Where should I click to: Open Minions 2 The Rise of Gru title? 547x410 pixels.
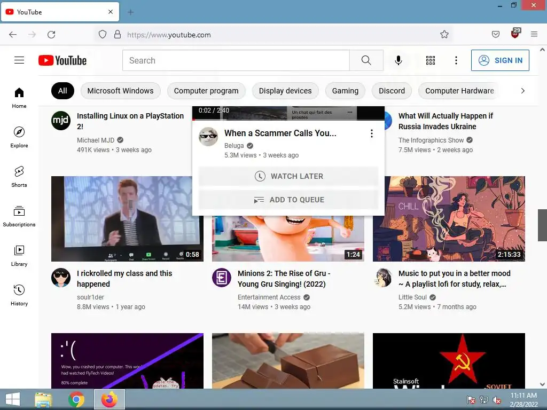[284, 279]
